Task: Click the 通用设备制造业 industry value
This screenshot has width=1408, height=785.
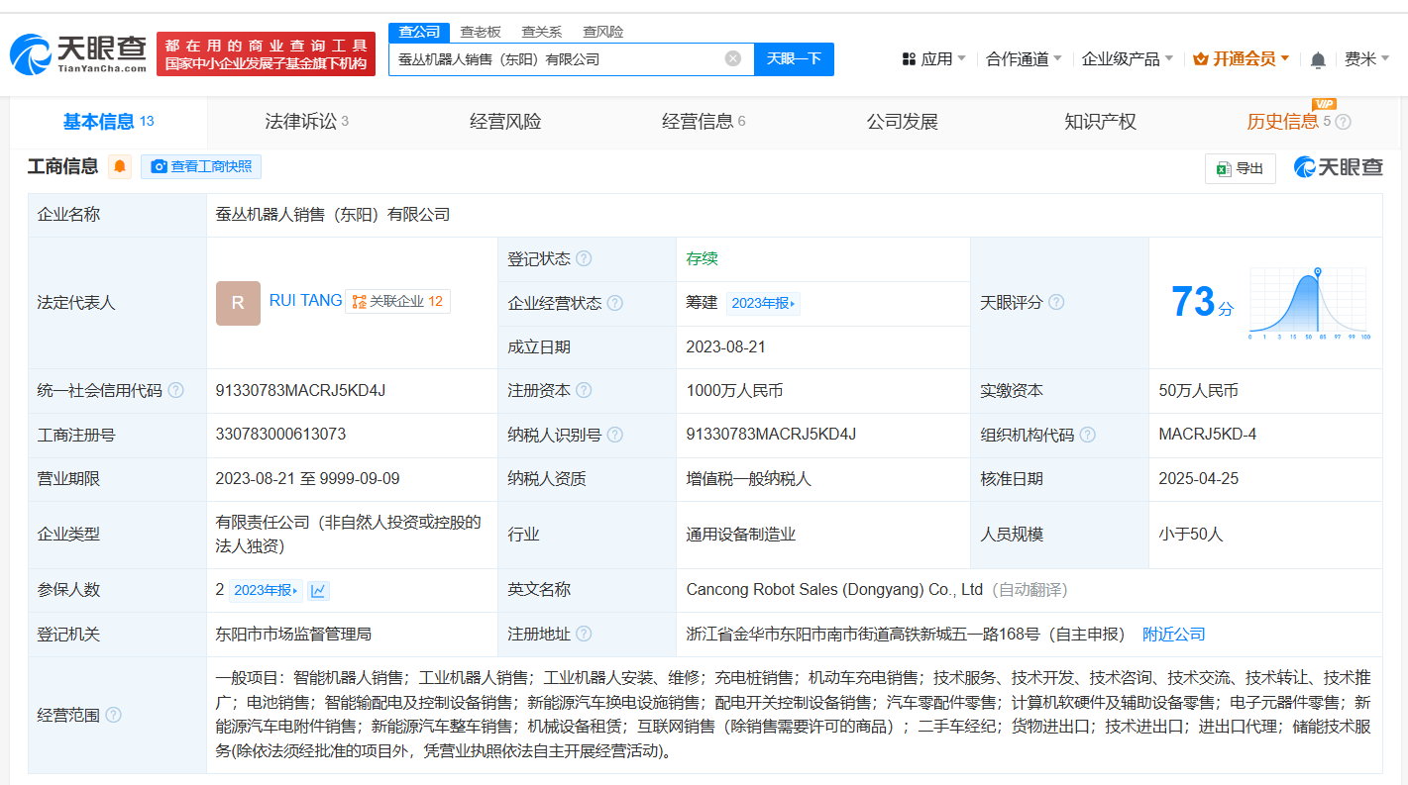Action: [x=741, y=535]
